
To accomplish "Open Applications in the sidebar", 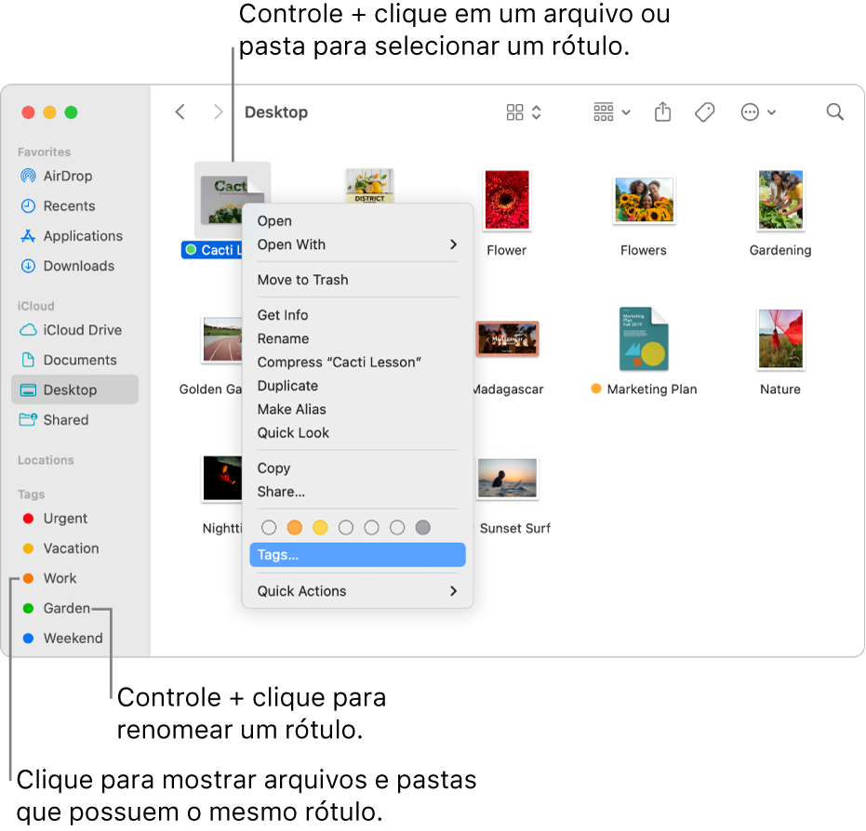I will coord(74,235).
